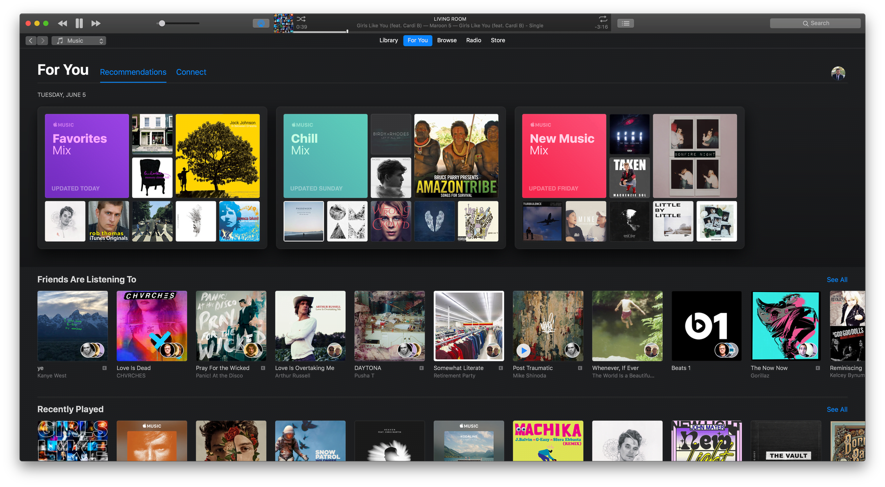Open your account profile avatar icon
This screenshot has width=885, height=487.
click(x=838, y=73)
